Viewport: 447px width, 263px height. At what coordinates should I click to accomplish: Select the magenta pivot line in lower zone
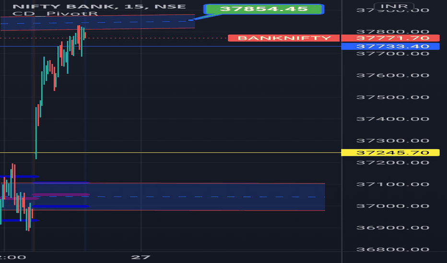click(61, 195)
